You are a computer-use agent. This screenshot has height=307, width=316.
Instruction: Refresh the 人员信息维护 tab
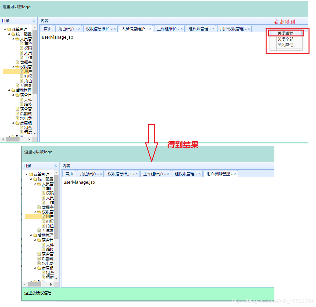[x=148, y=29]
